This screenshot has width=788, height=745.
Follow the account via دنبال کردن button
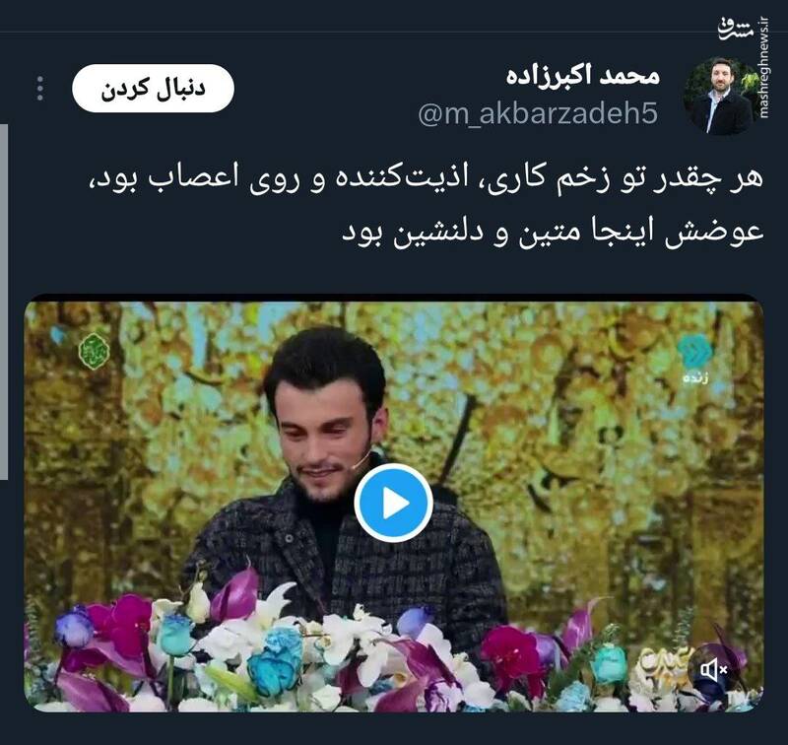(153, 88)
